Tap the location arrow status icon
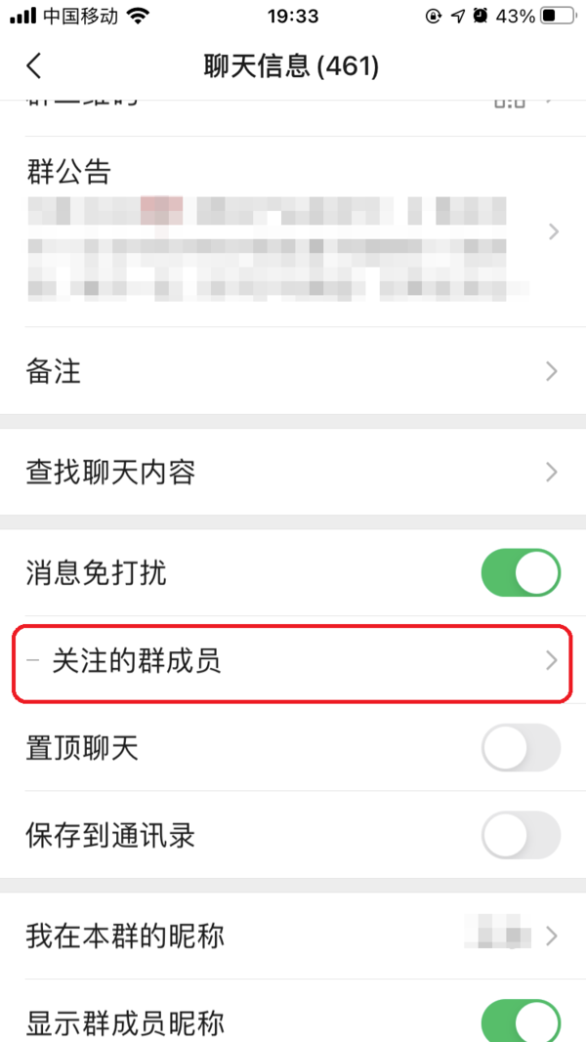This screenshot has width=586, height=1042. [x=457, y=16]
